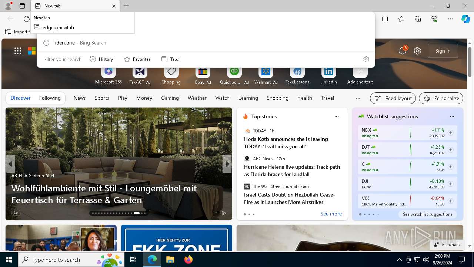Select the Shopping feed tab
Viewport: 474px width, 267px height.
click(x=277, y=98)
